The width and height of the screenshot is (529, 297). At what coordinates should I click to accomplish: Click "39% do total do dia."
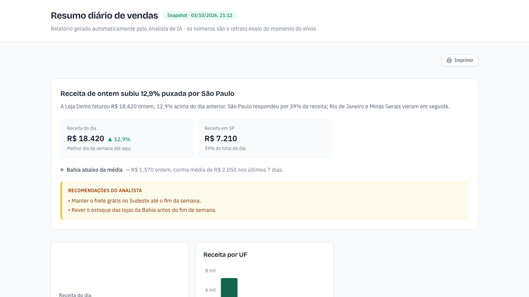coord(225,148)
